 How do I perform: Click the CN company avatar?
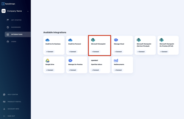click(x=4, y=11)
